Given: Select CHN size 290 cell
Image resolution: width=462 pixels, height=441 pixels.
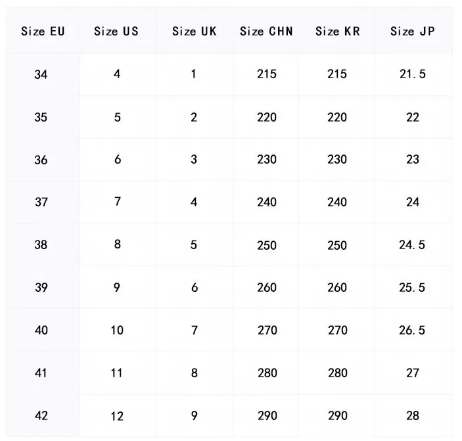Looking at the screenshot, I should (x=267, y=415).
